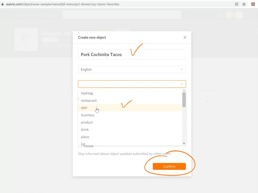
Task: Click the open-in-new-window icon in address bar
Action: point(237,4)
